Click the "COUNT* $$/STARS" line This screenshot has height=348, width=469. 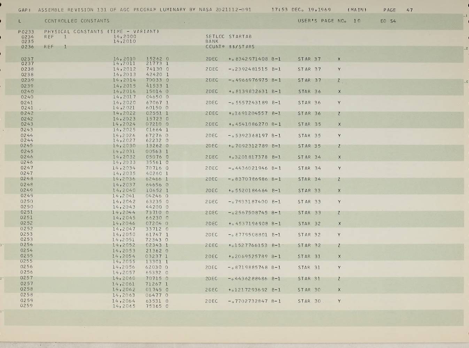[230, 47]
